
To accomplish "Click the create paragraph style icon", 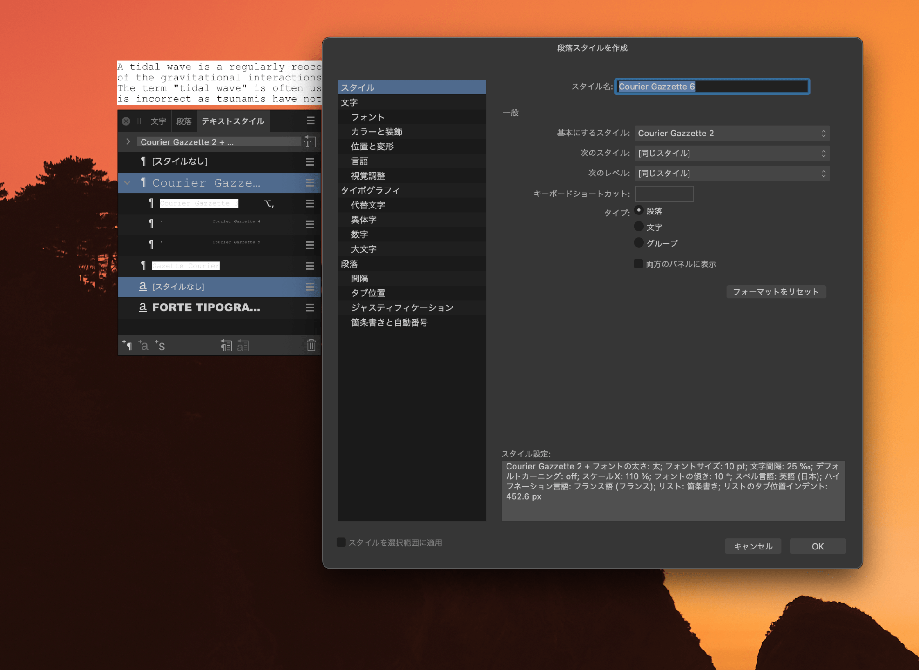I will point(127,345).
